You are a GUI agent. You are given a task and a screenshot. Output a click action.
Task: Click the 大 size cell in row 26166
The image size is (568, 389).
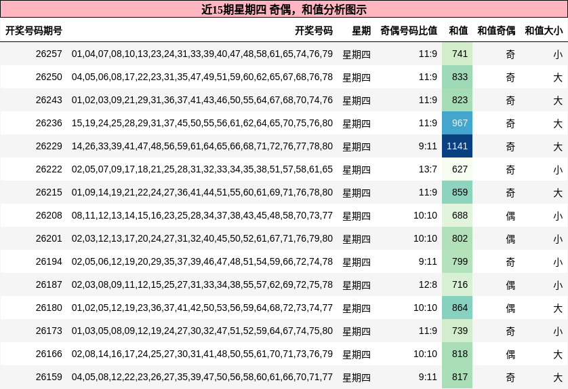pos(558,354)
